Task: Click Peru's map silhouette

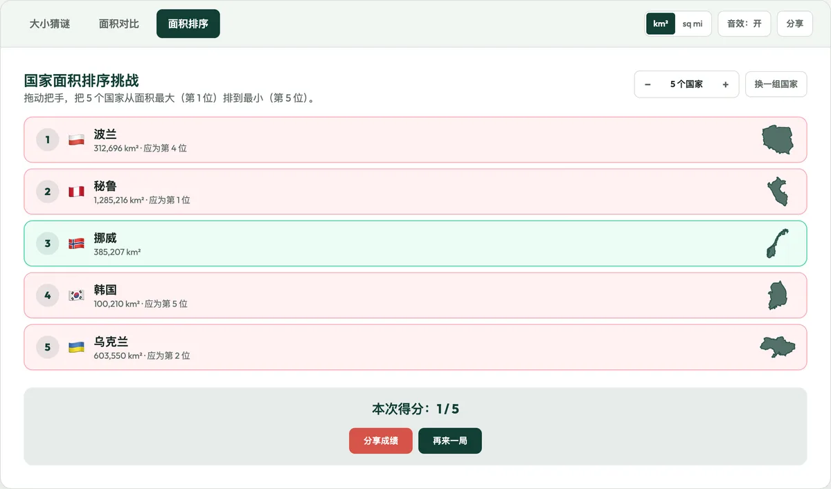Action: [778, 192]
